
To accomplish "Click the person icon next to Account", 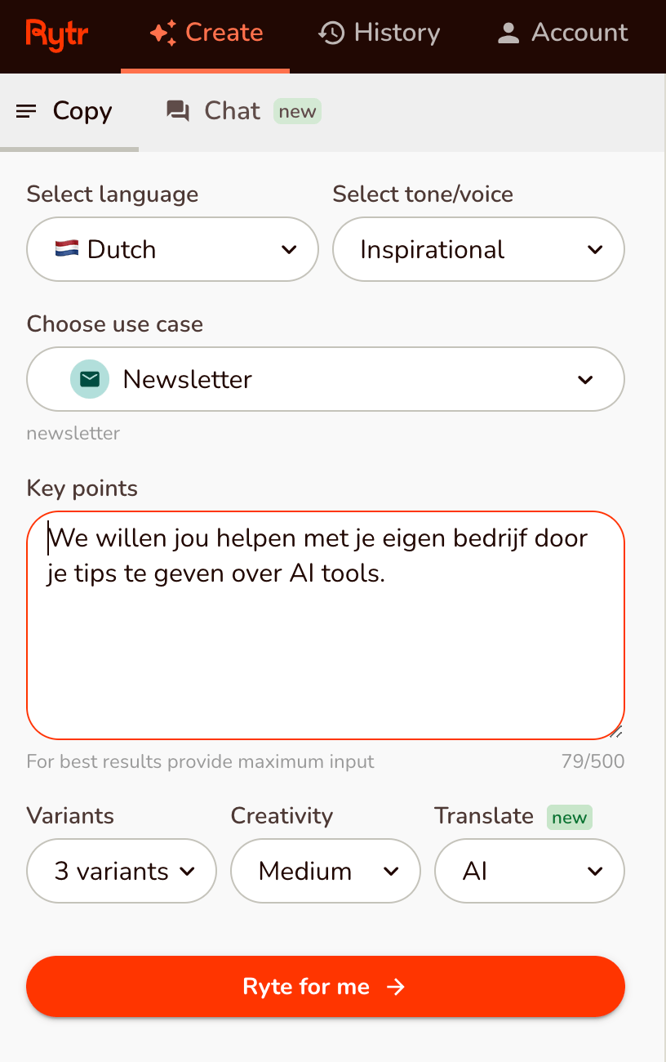I will point(508,33).
